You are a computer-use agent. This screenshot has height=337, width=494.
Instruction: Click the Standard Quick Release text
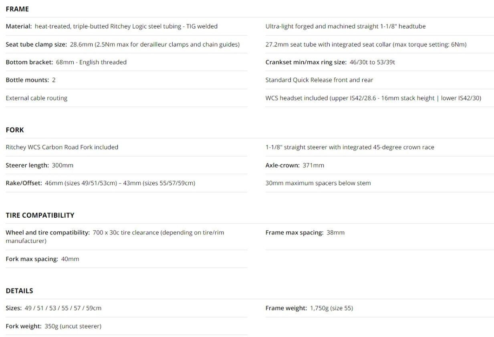[319, 80]
